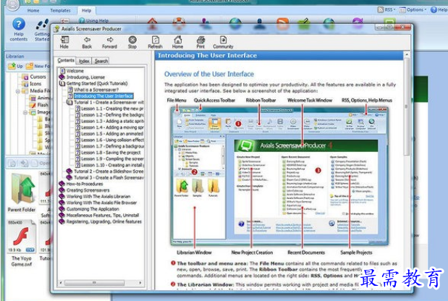This screenshot has height=301, width=448.
Task: Open the Templates ribbon tab
Action: [x=60, y=11]
